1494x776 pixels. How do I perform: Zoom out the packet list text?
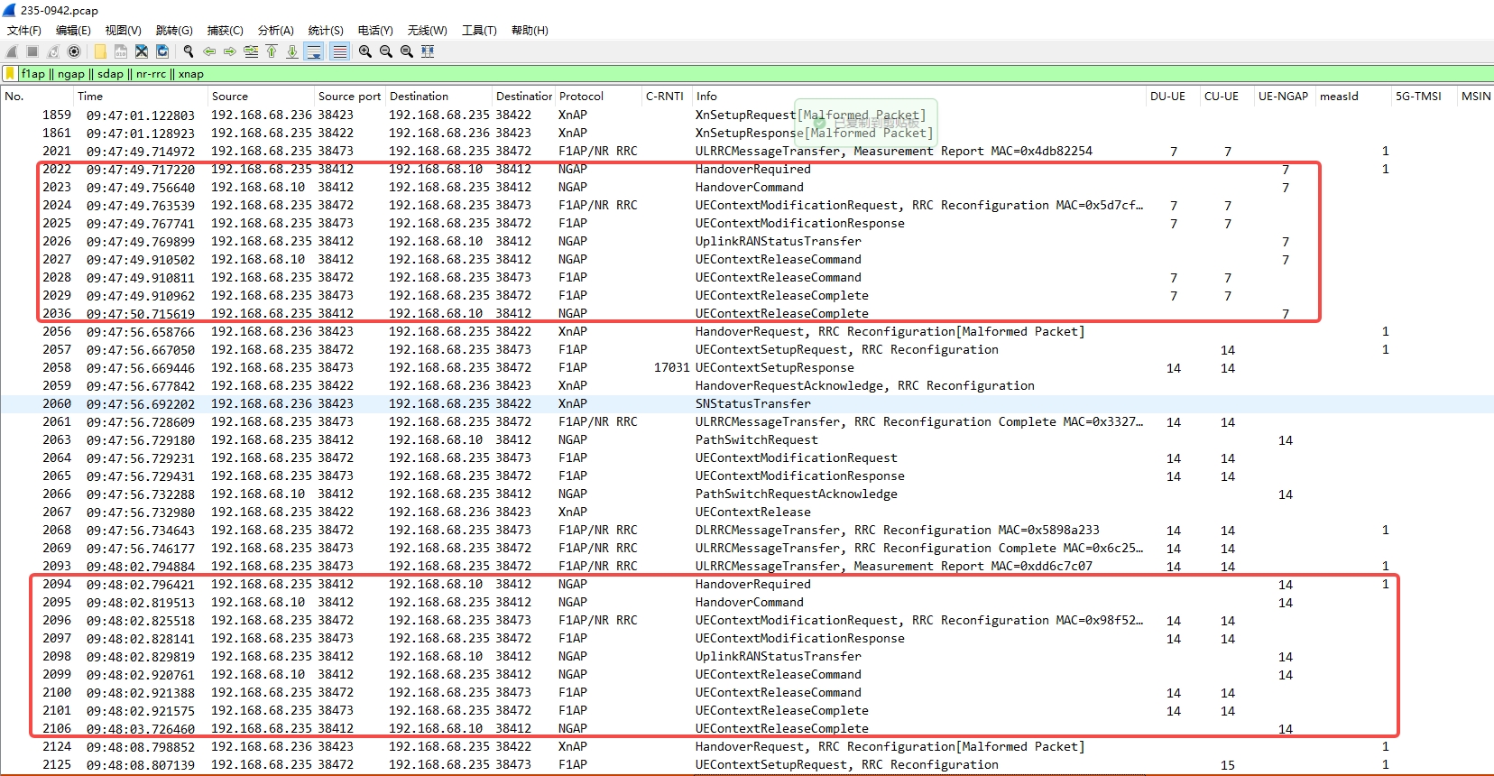pyautogui.click(x=386, y=51)
